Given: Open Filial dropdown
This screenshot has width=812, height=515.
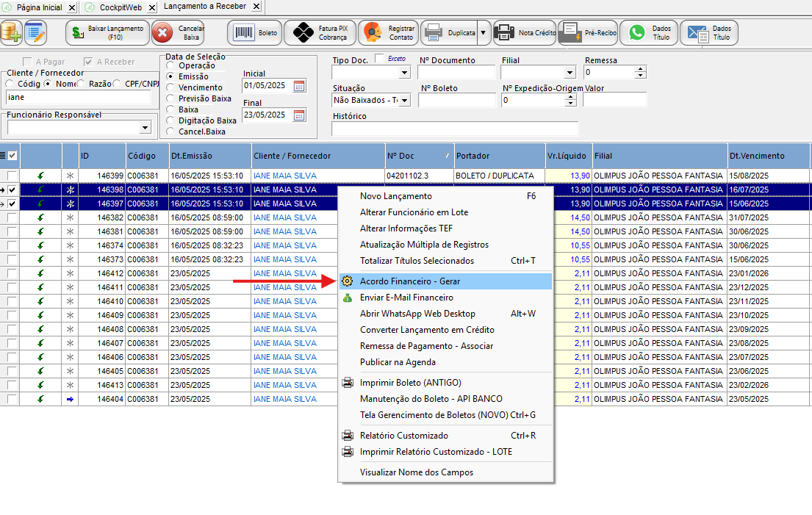Looking at the screenshot, I should [570, 73].
